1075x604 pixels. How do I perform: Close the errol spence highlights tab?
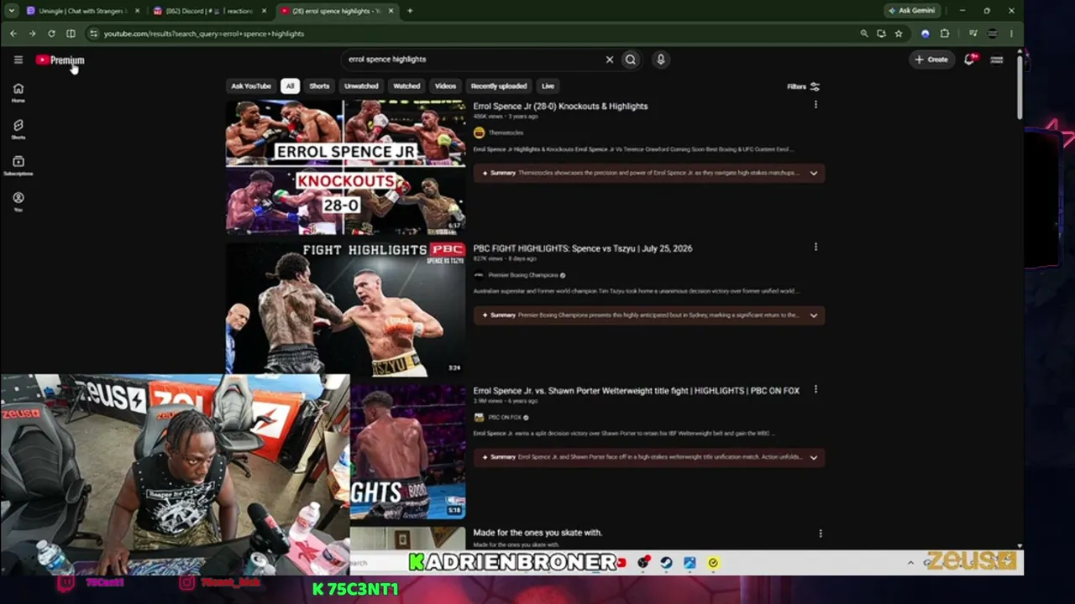pyautogui.click(x=391, y=11)
